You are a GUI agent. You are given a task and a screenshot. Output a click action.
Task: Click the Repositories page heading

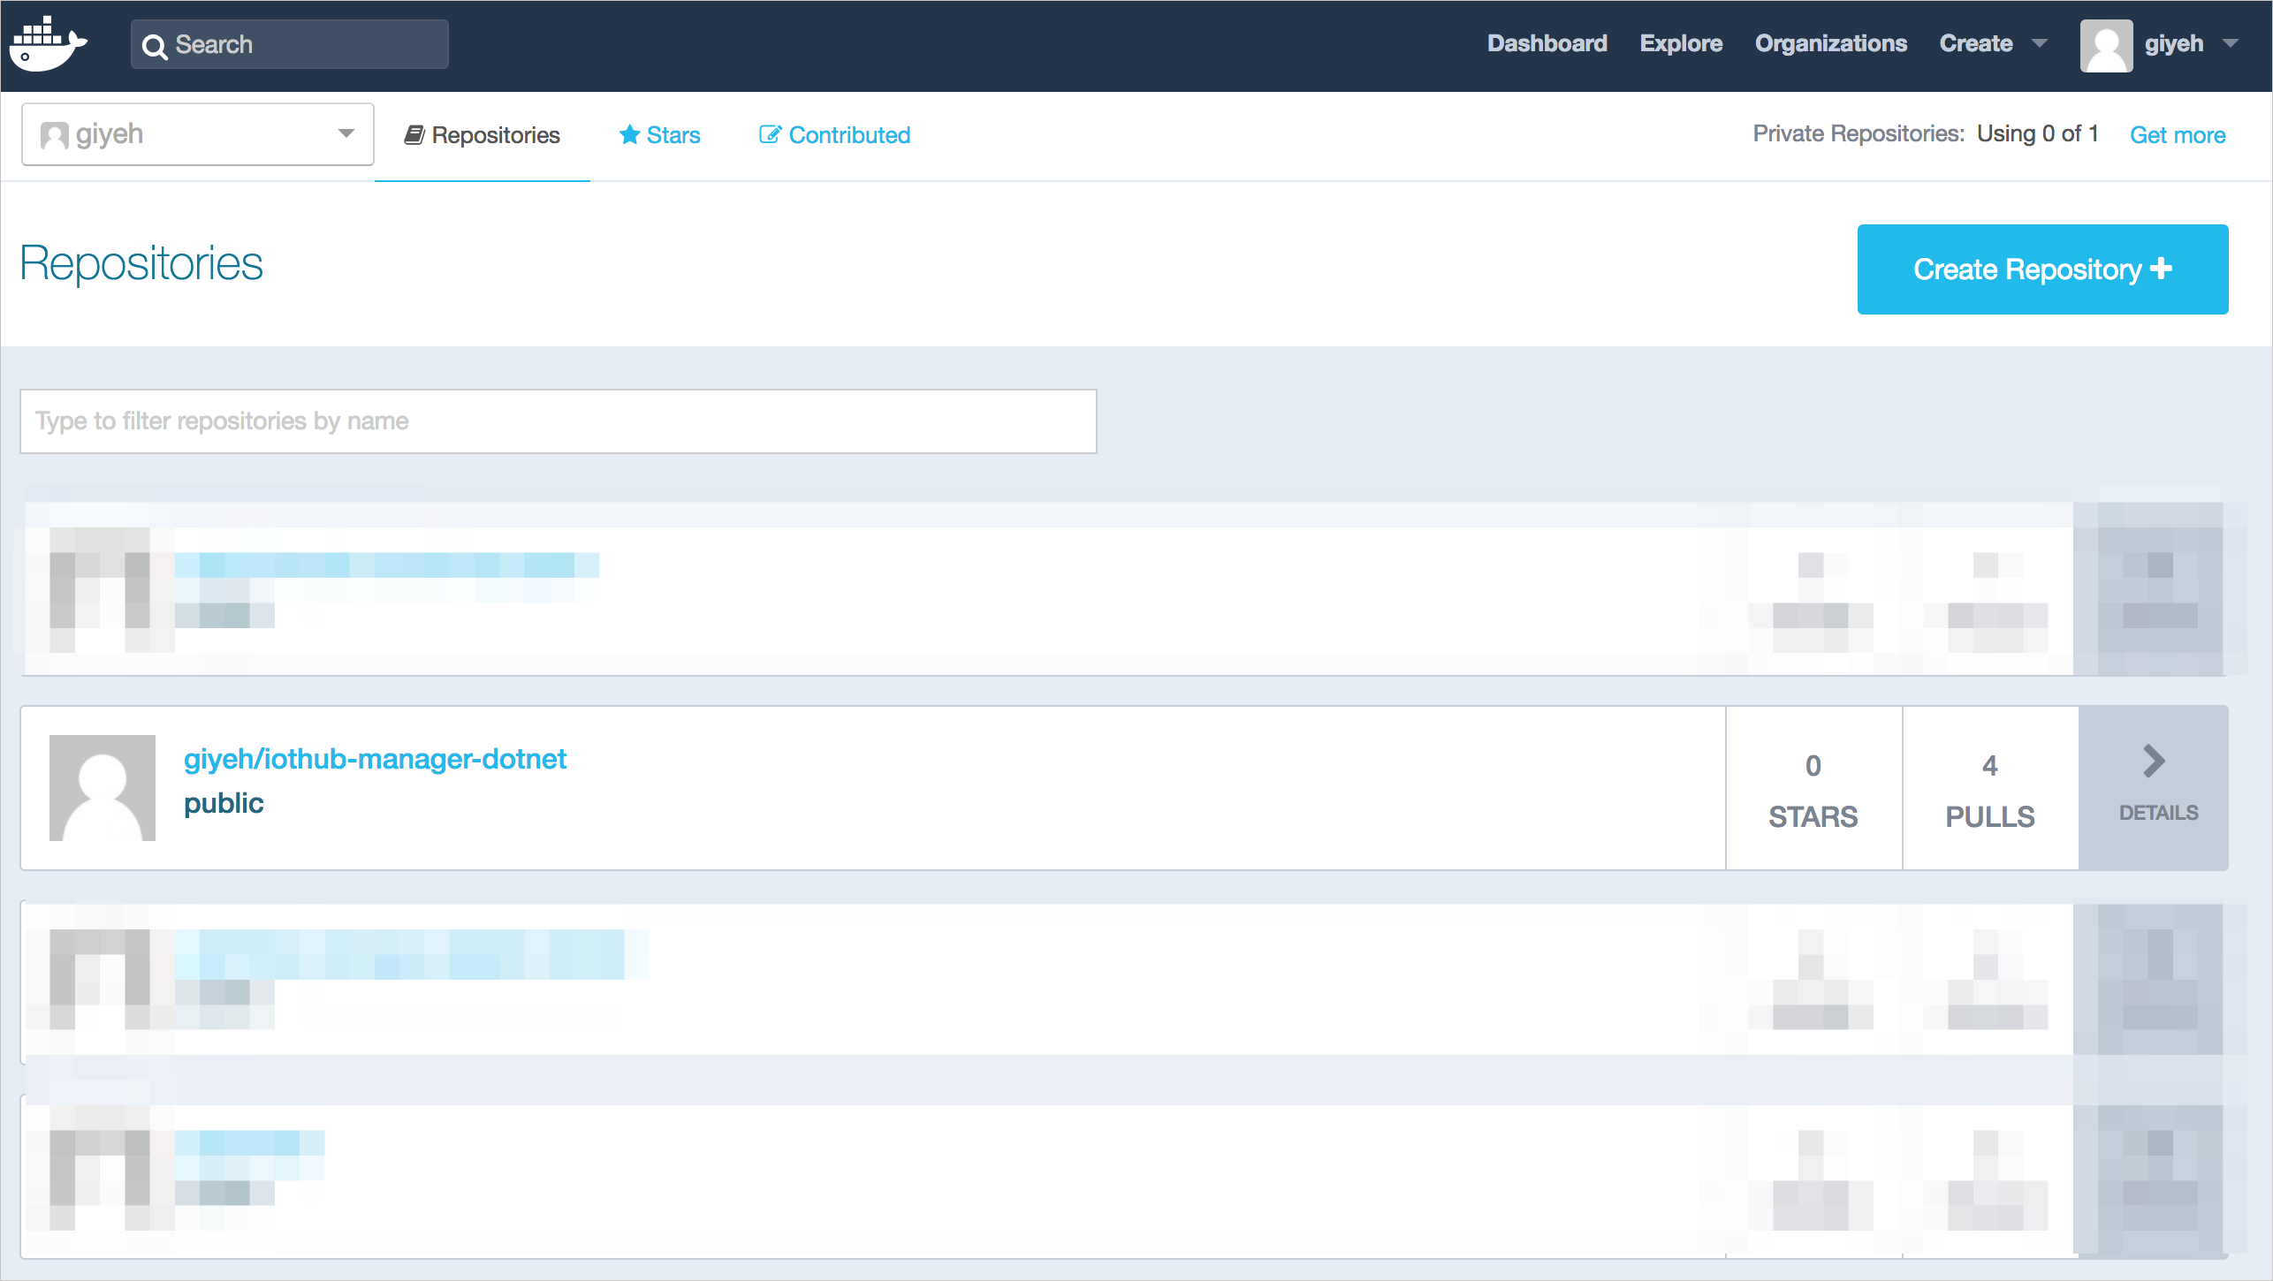click(141, 263)
